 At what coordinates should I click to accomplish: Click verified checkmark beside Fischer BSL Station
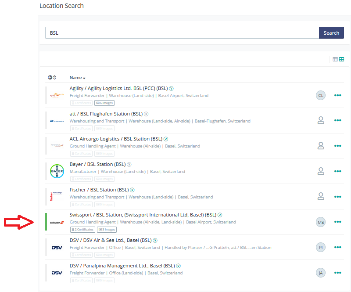[x=133, y=190]
